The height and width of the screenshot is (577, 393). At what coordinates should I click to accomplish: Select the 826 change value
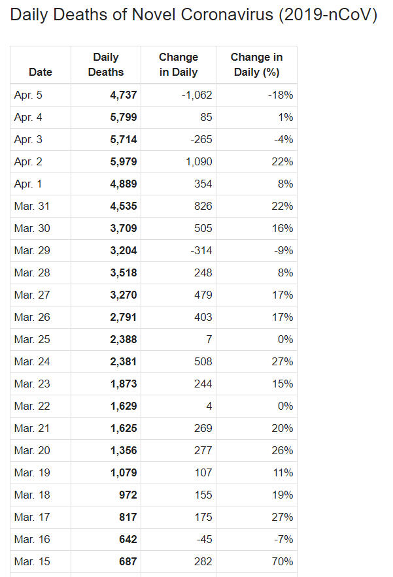[203, 206]
